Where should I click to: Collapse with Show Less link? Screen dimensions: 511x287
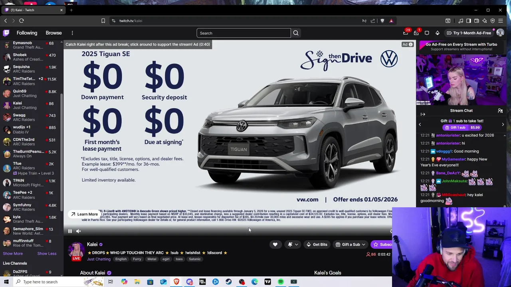pyautogui.click(x=47, y=254)
